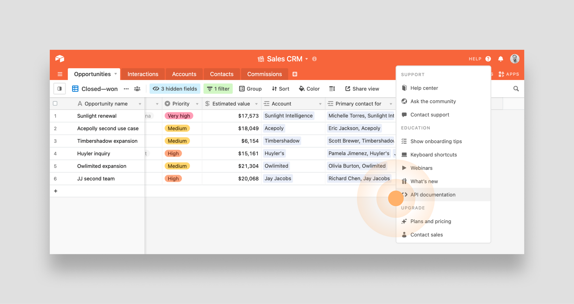Viewport: 574px width, 304px height.
Task: Click the Help question mark icon
Action: (x=488, y=59)
